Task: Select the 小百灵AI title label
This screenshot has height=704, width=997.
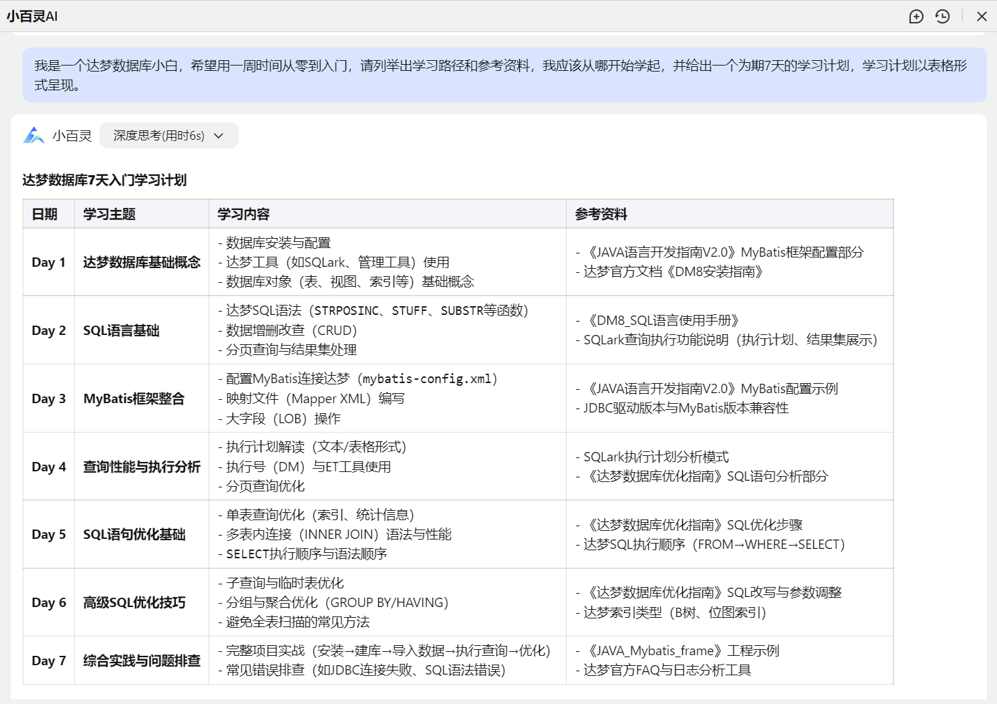Action: pos(31,15)
